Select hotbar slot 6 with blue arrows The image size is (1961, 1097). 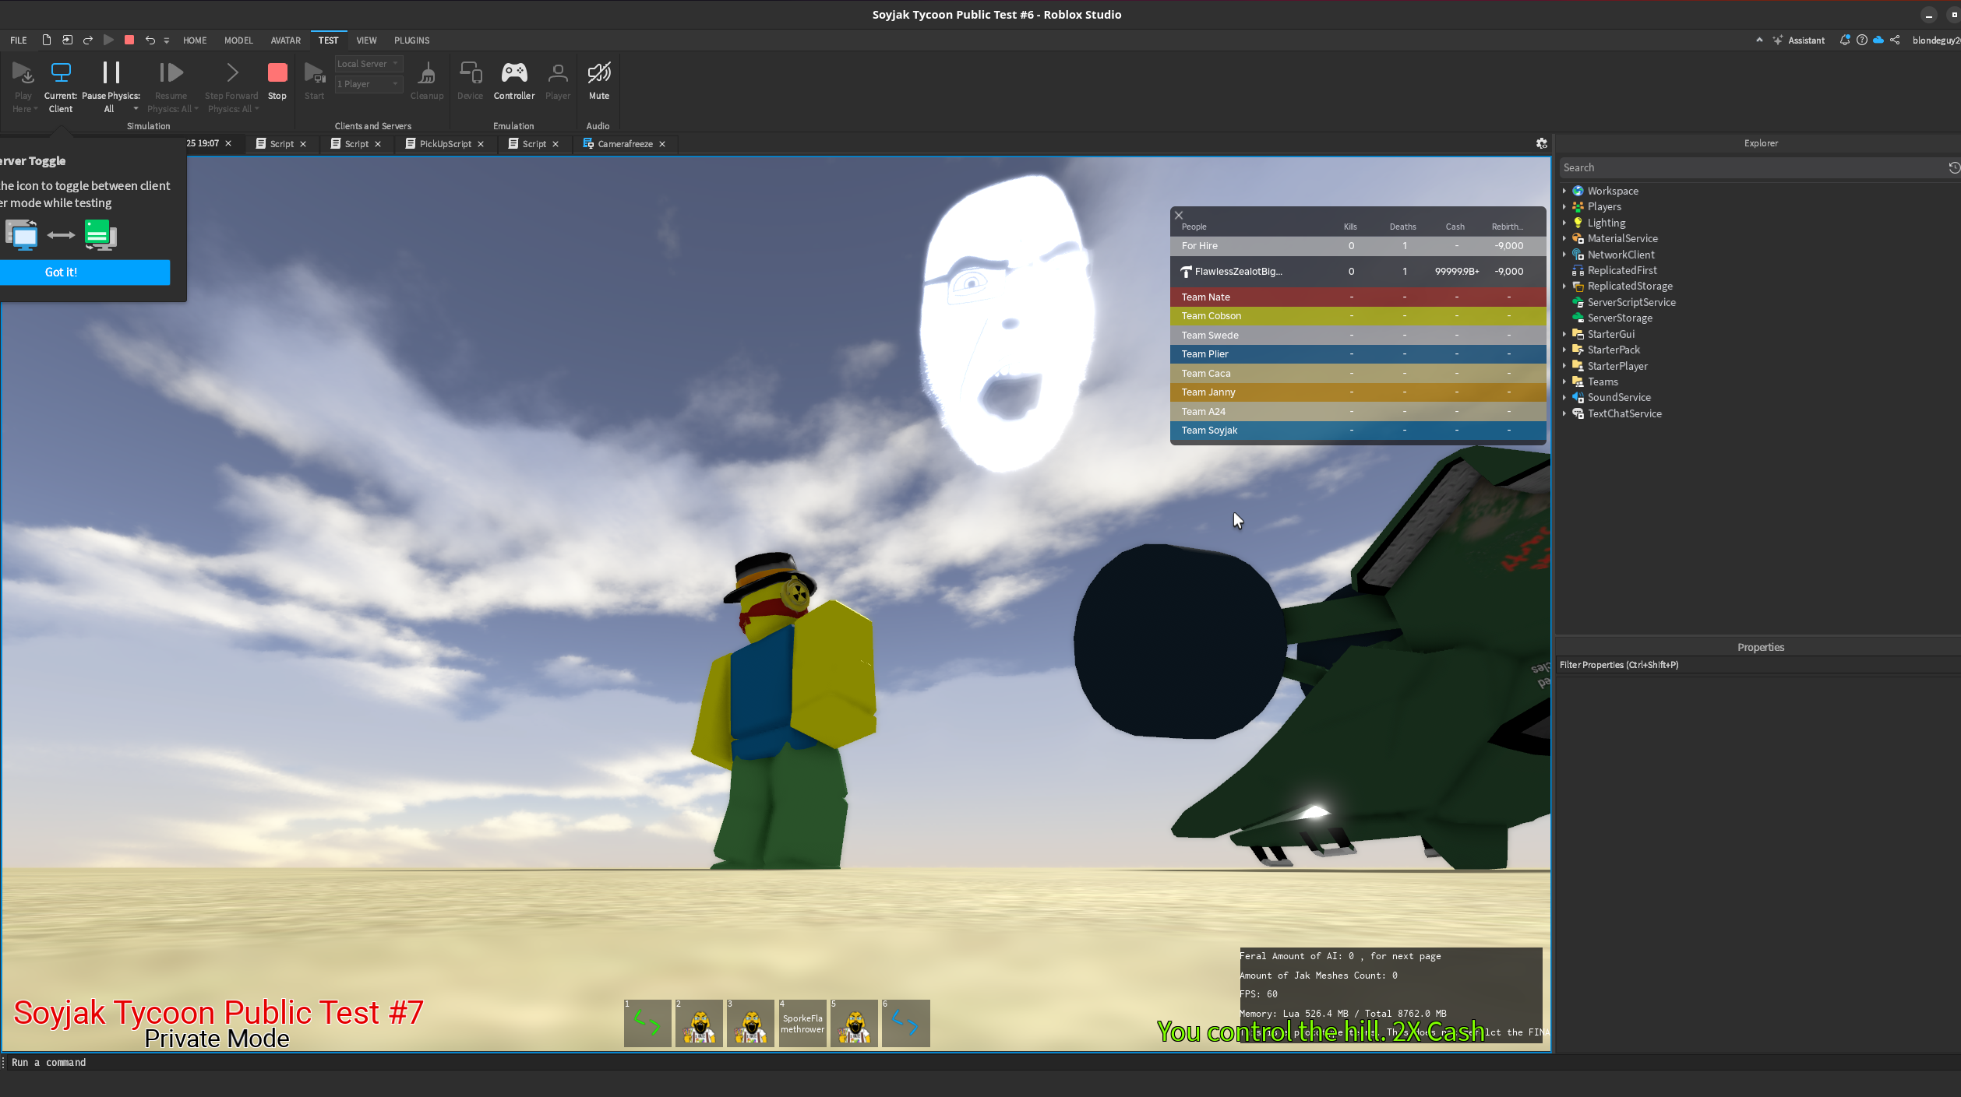[905, 1023]
